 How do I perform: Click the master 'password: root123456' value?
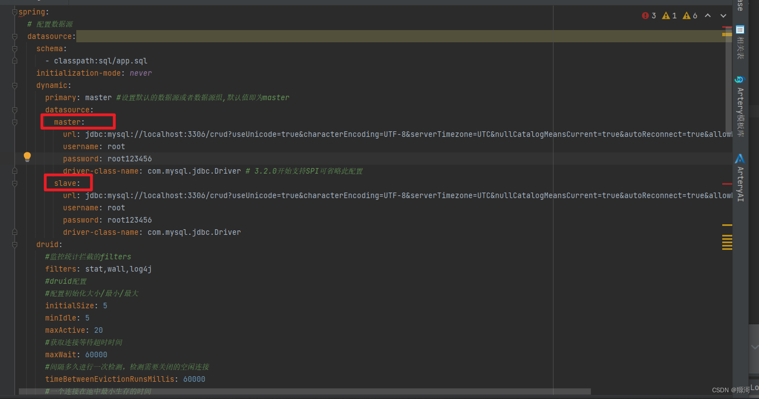click(x=130, y=159)
